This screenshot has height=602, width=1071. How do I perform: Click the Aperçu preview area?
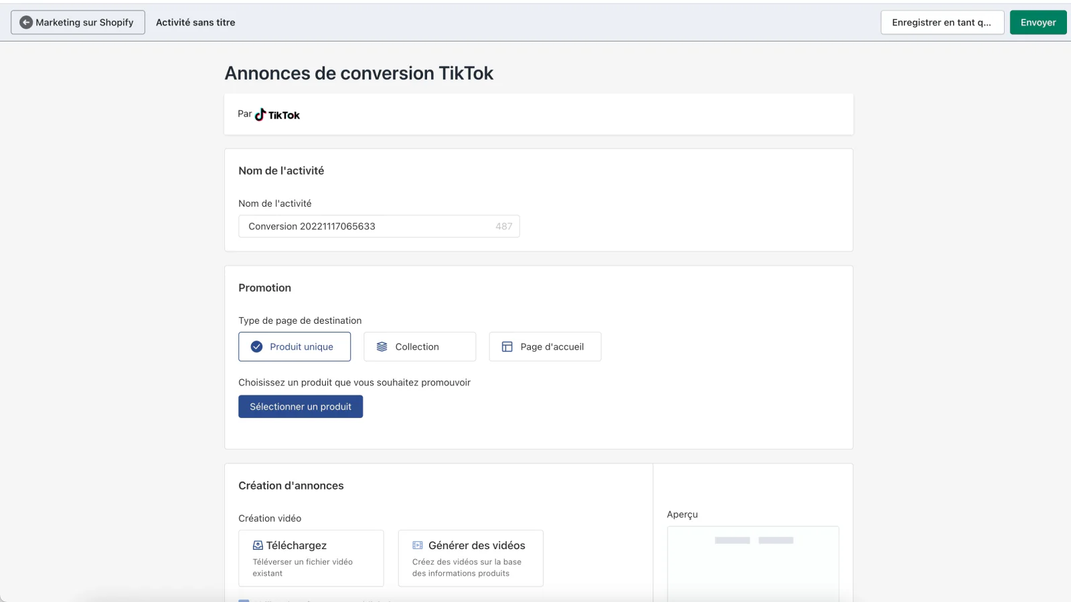tap(753, 564)
